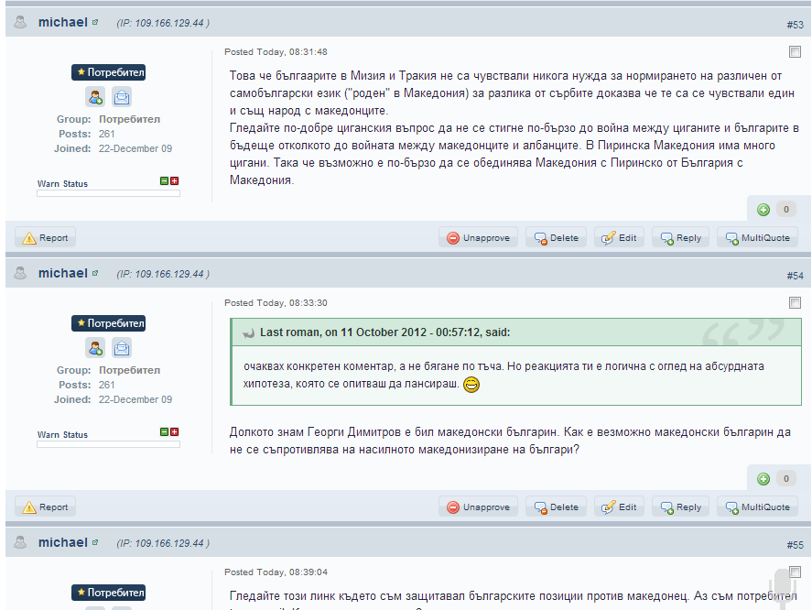Open the #54 post permalink
The width and height of the screenshot is (812, 610).
click(x=795, y=276)
